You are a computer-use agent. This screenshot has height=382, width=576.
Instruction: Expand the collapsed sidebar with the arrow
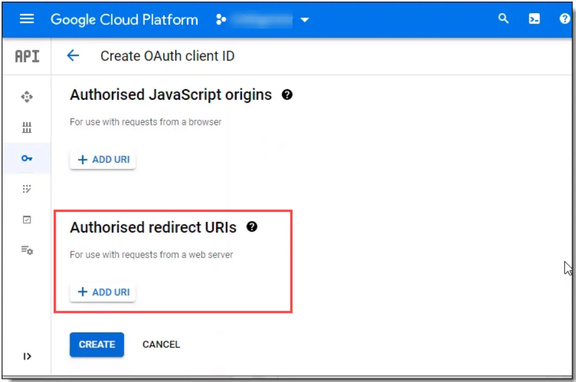(x=27, y=356)
